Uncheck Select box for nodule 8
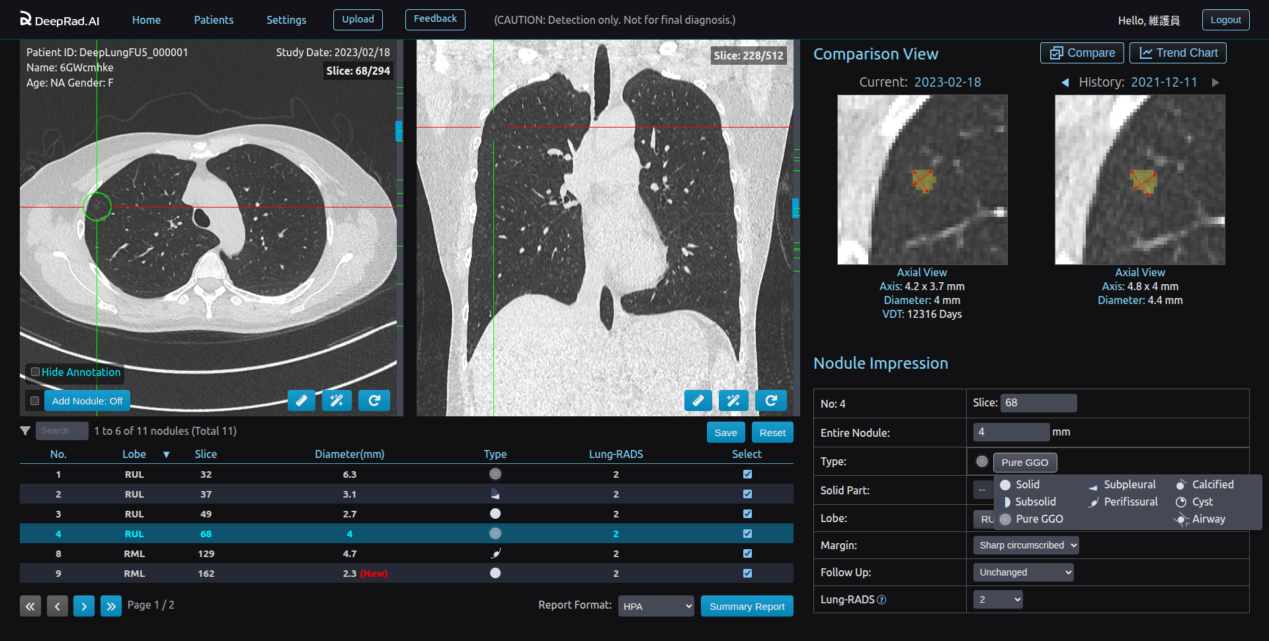The width and height of the screenshot is (1269, 641). (747, 554)
